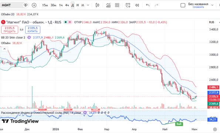The image size is (220, 133).
Task: Click the red 2486,1 upper band price label
Action: pos(214,87)
